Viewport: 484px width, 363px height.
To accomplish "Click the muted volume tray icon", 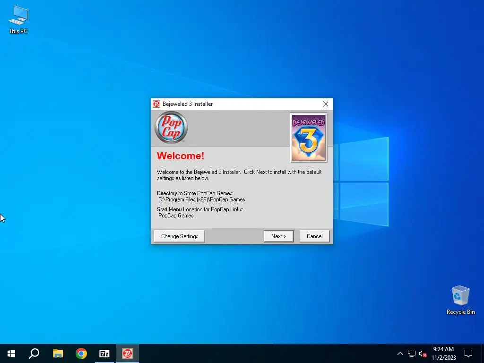I will click(423, 354).
